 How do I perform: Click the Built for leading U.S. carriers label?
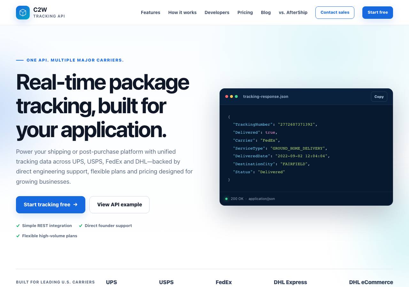(55, 282)
